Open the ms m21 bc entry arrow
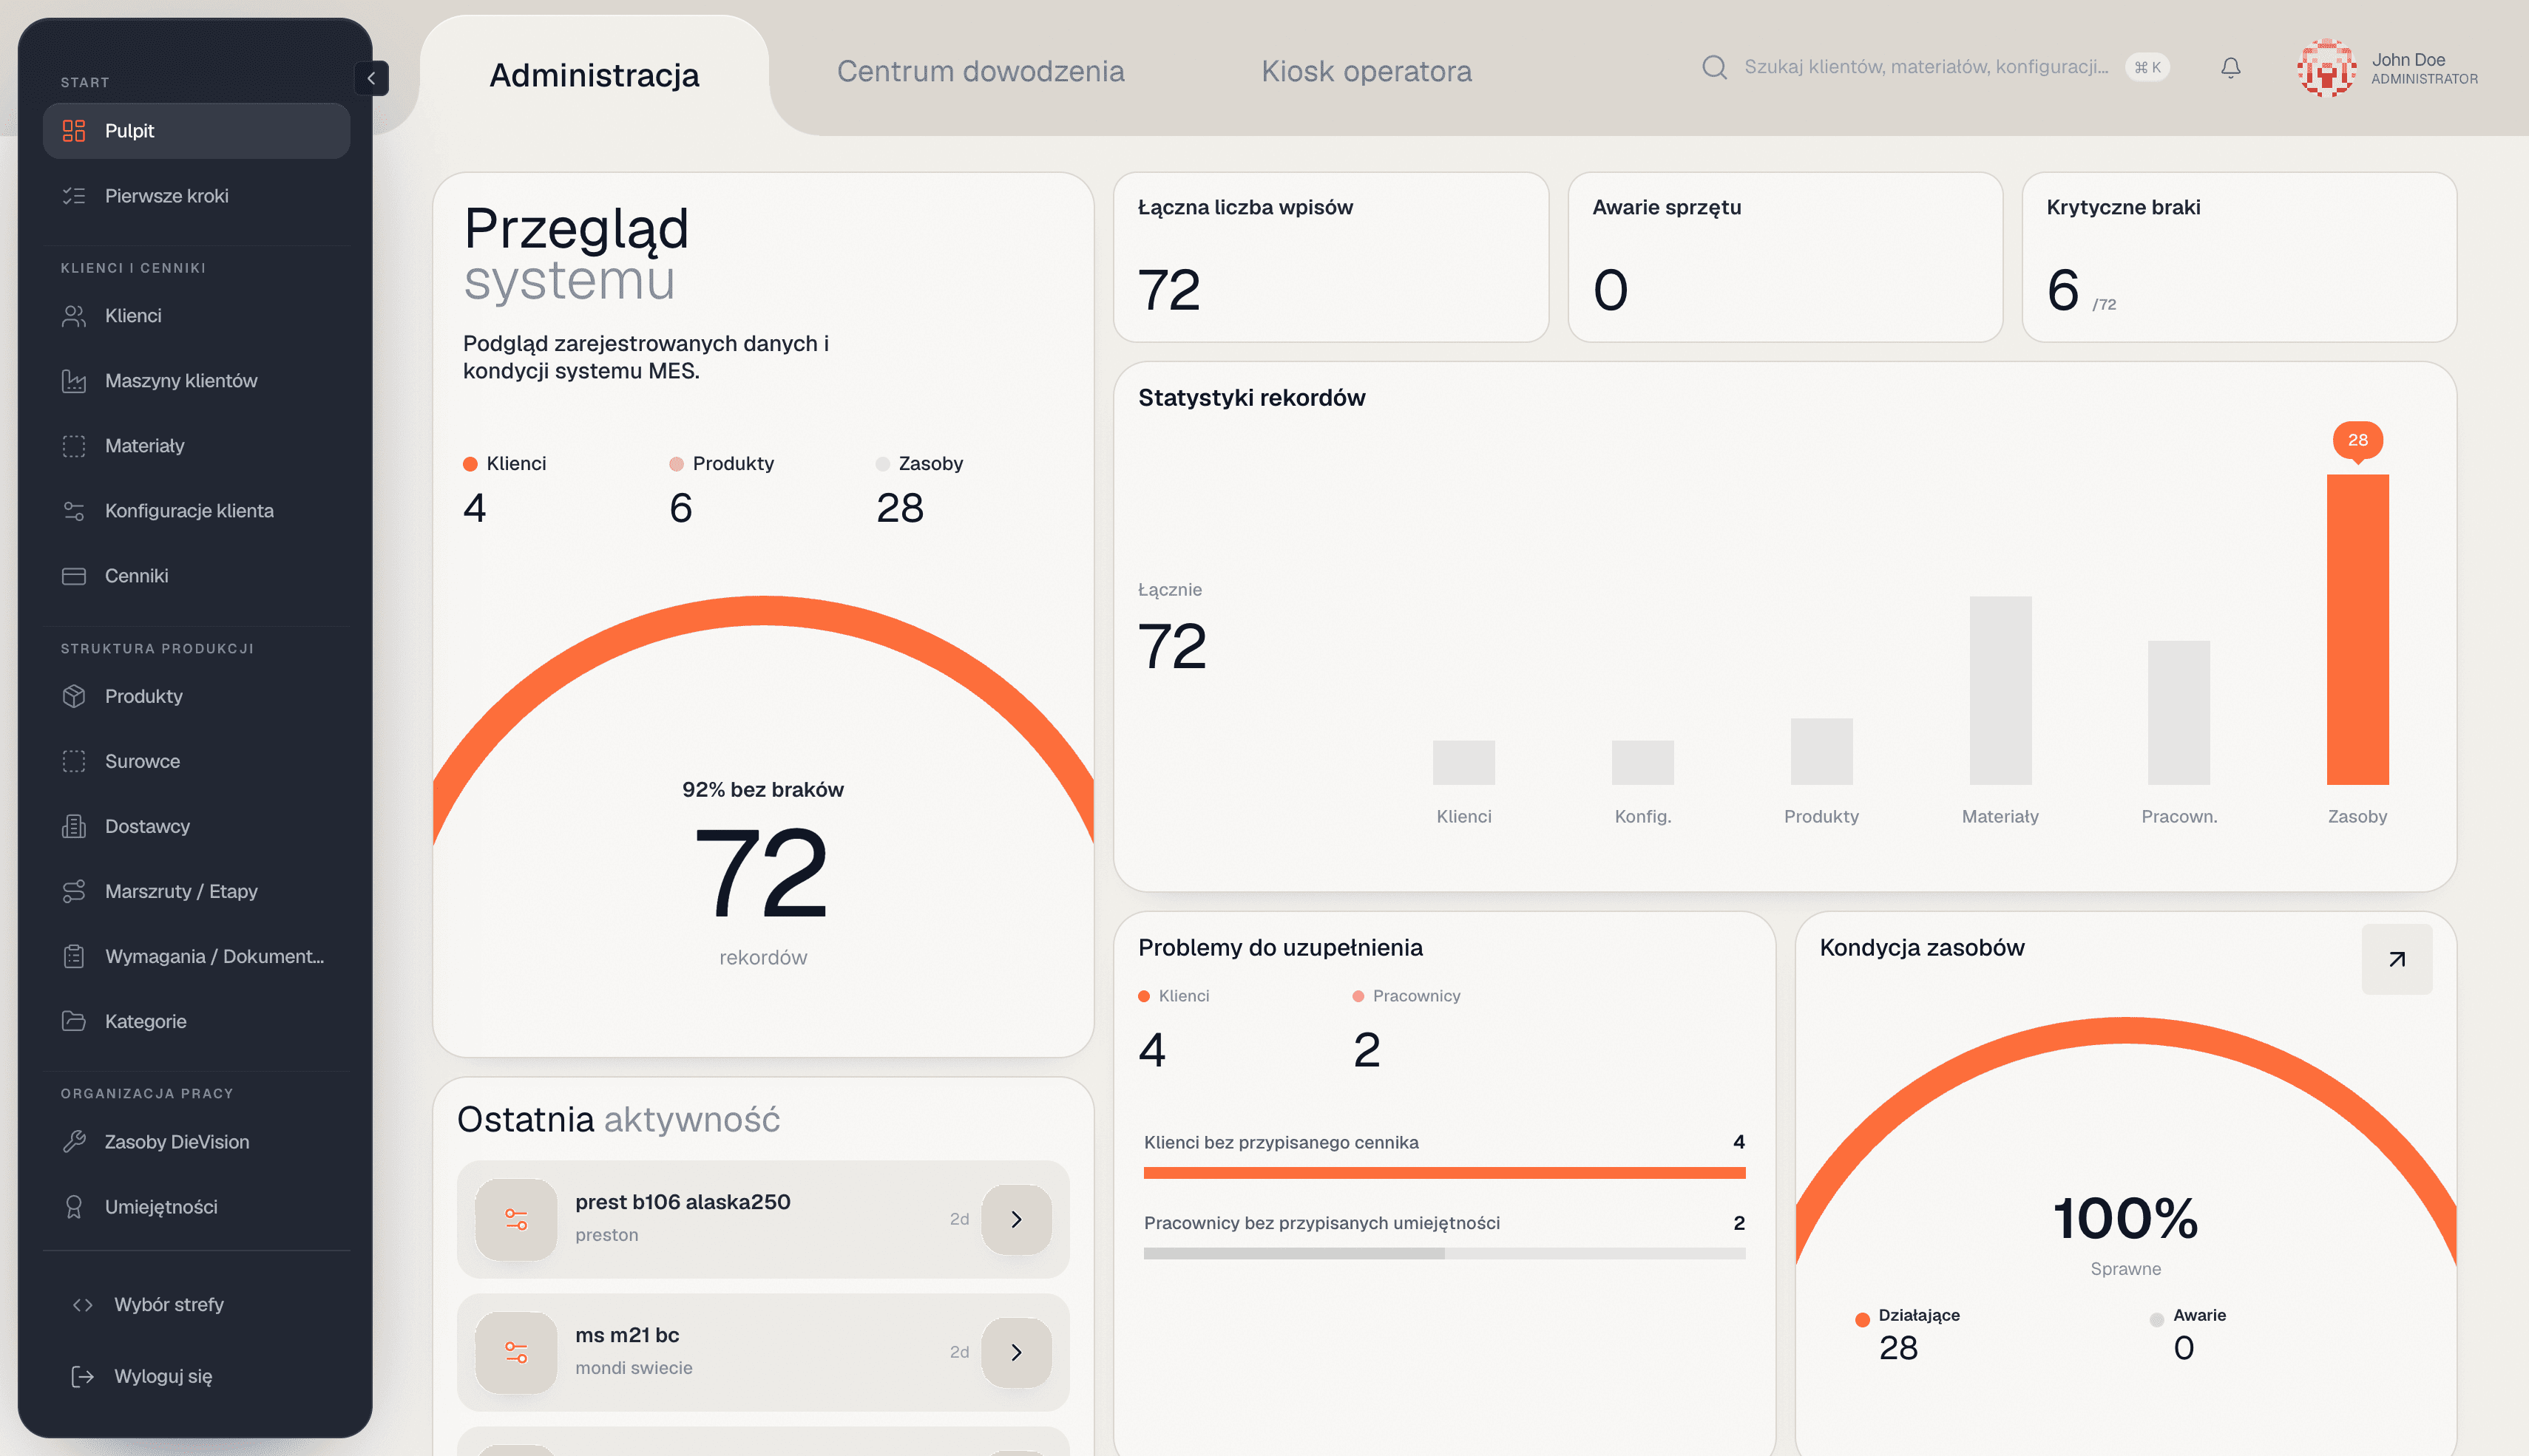2529x1456 pixels. [x=1016, y=1352]
